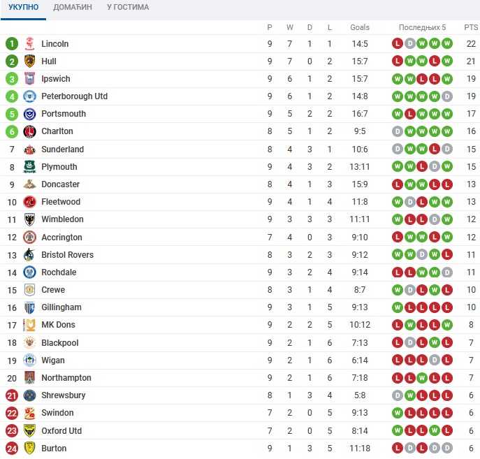
Task: Open the Sunderland team name link
Action: [x=62, y=149]
